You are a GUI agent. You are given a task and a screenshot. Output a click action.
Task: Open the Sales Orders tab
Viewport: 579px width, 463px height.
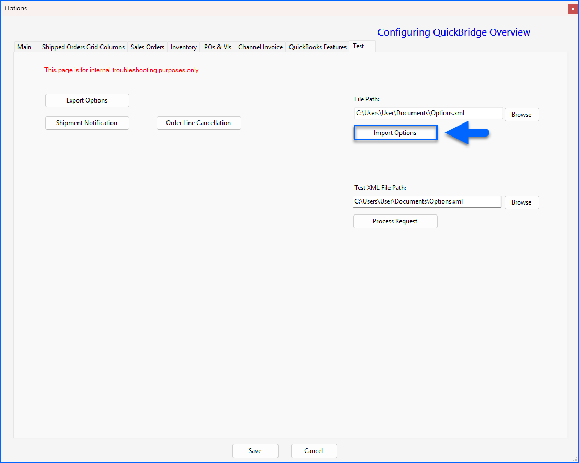(x=147, y=47)
